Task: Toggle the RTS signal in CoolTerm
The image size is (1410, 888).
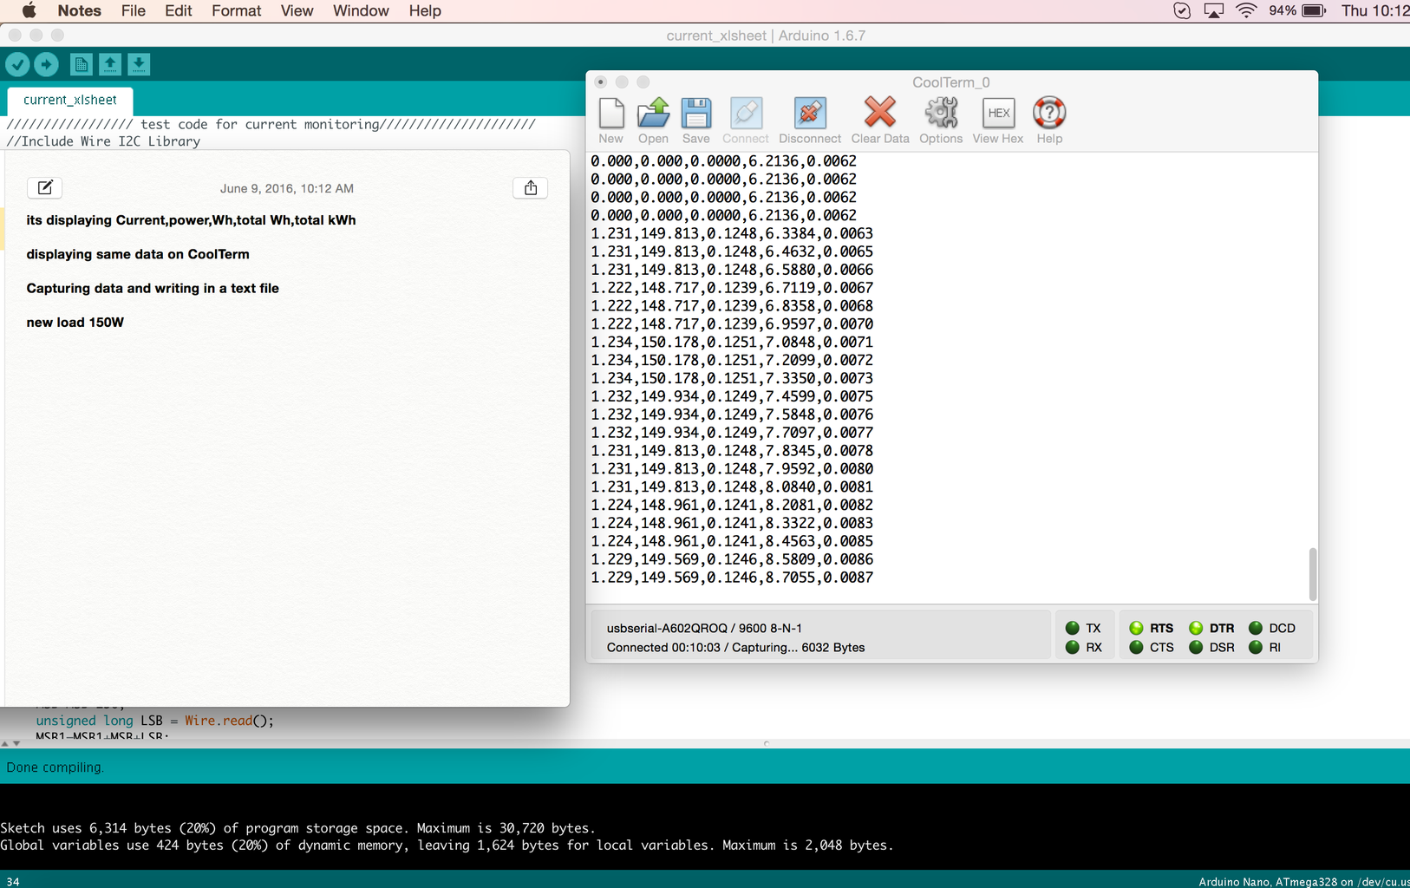Action: click(1137, 628)
